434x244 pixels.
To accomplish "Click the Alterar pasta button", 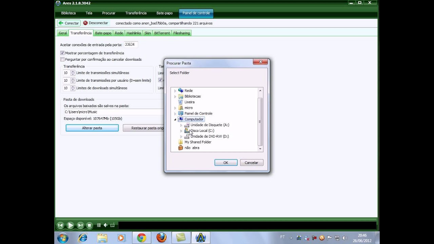I will click(92, 128).
